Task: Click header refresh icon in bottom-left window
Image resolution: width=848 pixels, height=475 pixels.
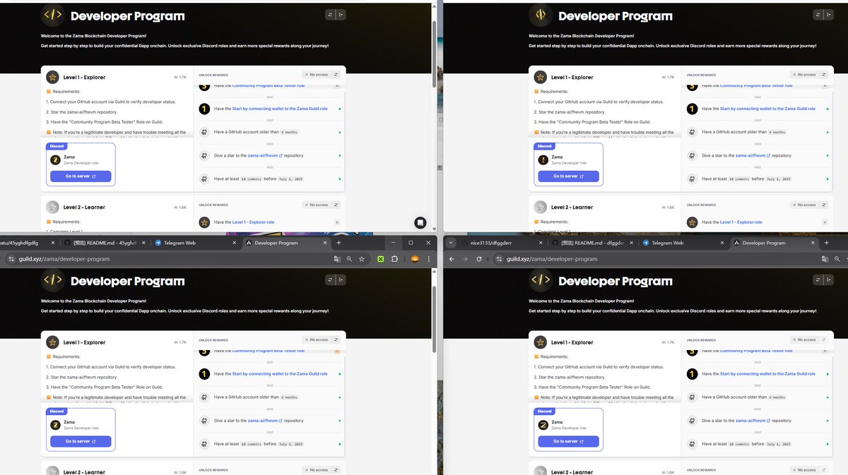Action: pyautogui.click(x=329, y=279)
